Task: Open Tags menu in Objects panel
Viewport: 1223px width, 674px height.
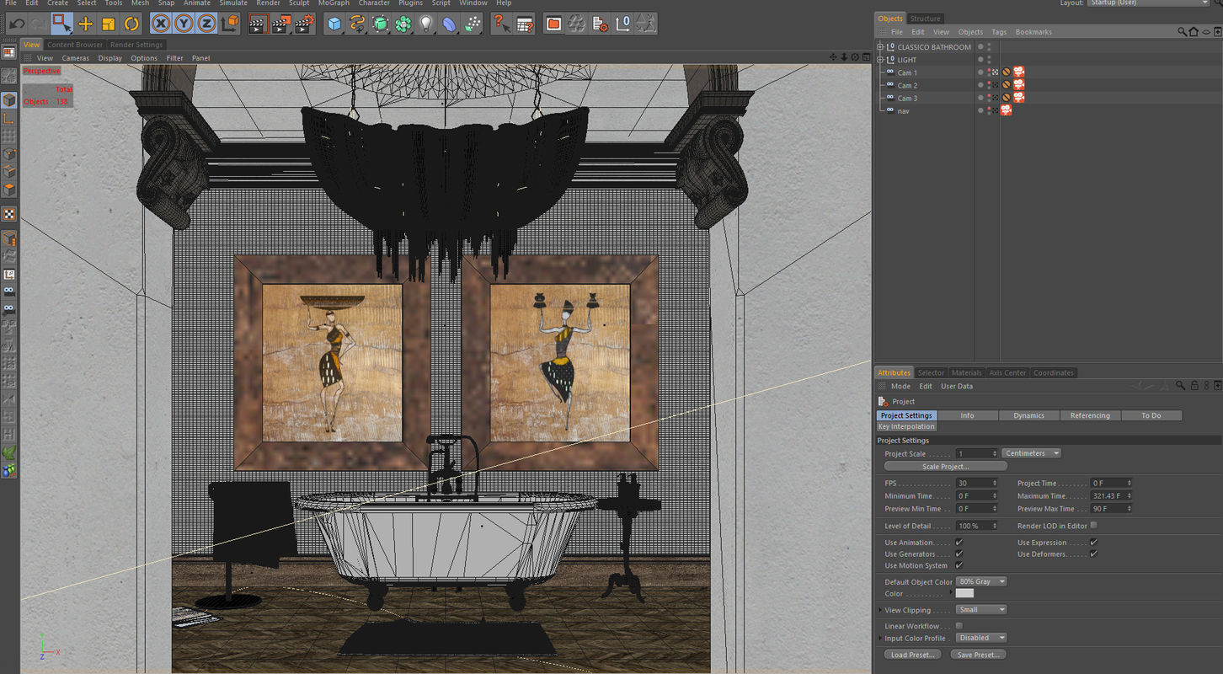Action: 999,32
